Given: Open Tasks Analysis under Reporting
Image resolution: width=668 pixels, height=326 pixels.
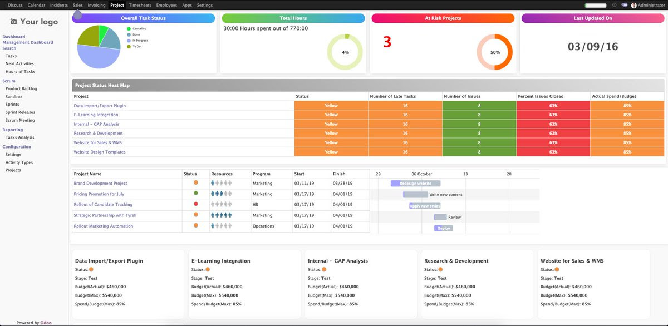Looking at the screenshot, I should click(20, 137).
